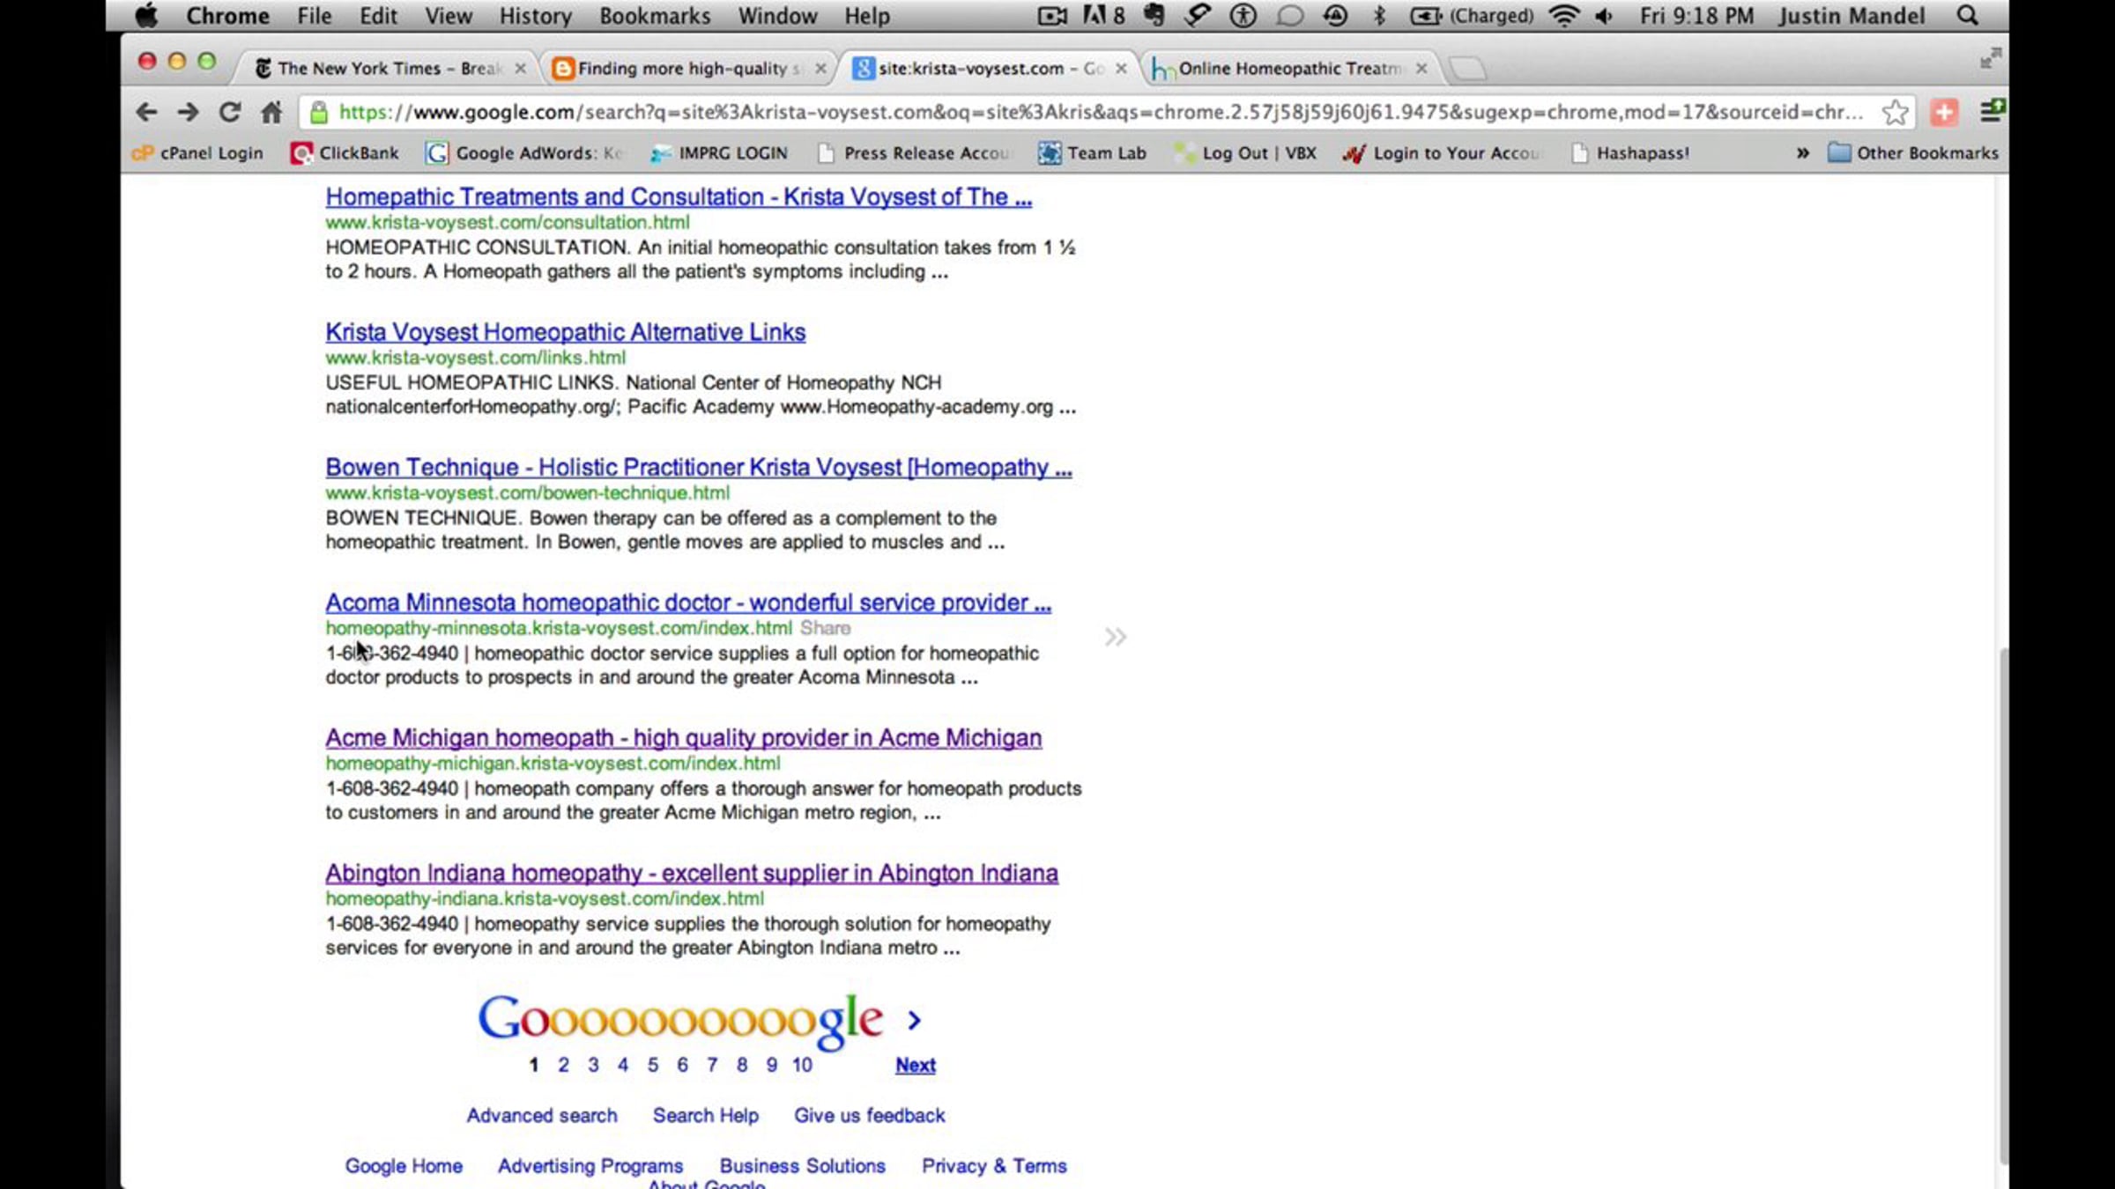Click the Wi-Fi status icon
The image size is (2115, 1189).
pyautogui.click(x=1564, y=16)
